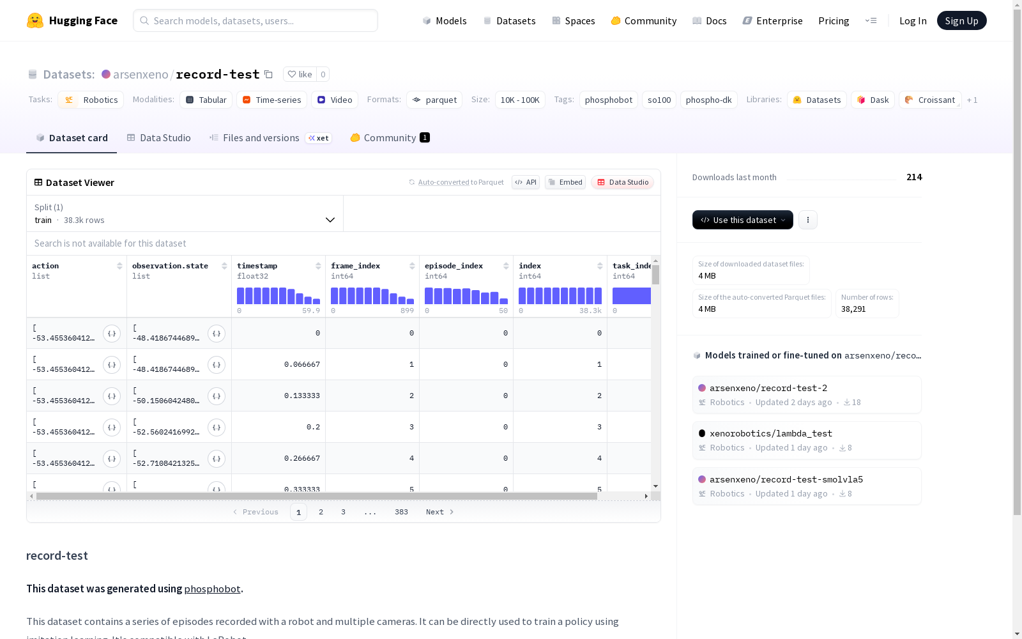Select the Tabular modality tag
The width and height of the screenshot is (1022, 639).
coord(206,100)
